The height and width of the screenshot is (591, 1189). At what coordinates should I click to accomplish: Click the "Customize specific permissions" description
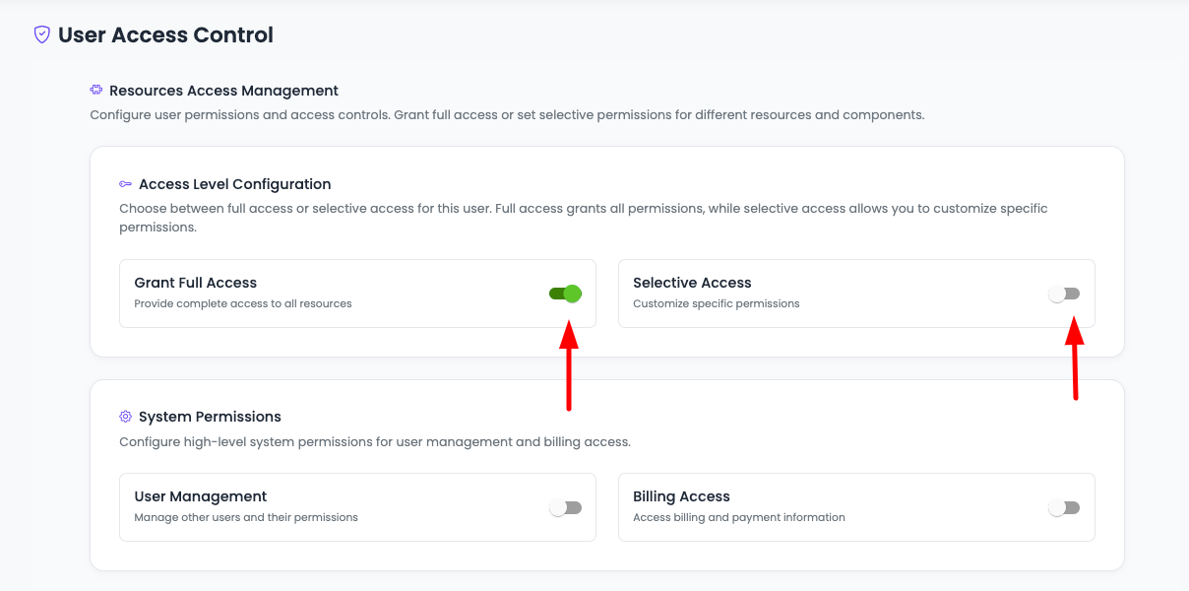coord(717,303)
